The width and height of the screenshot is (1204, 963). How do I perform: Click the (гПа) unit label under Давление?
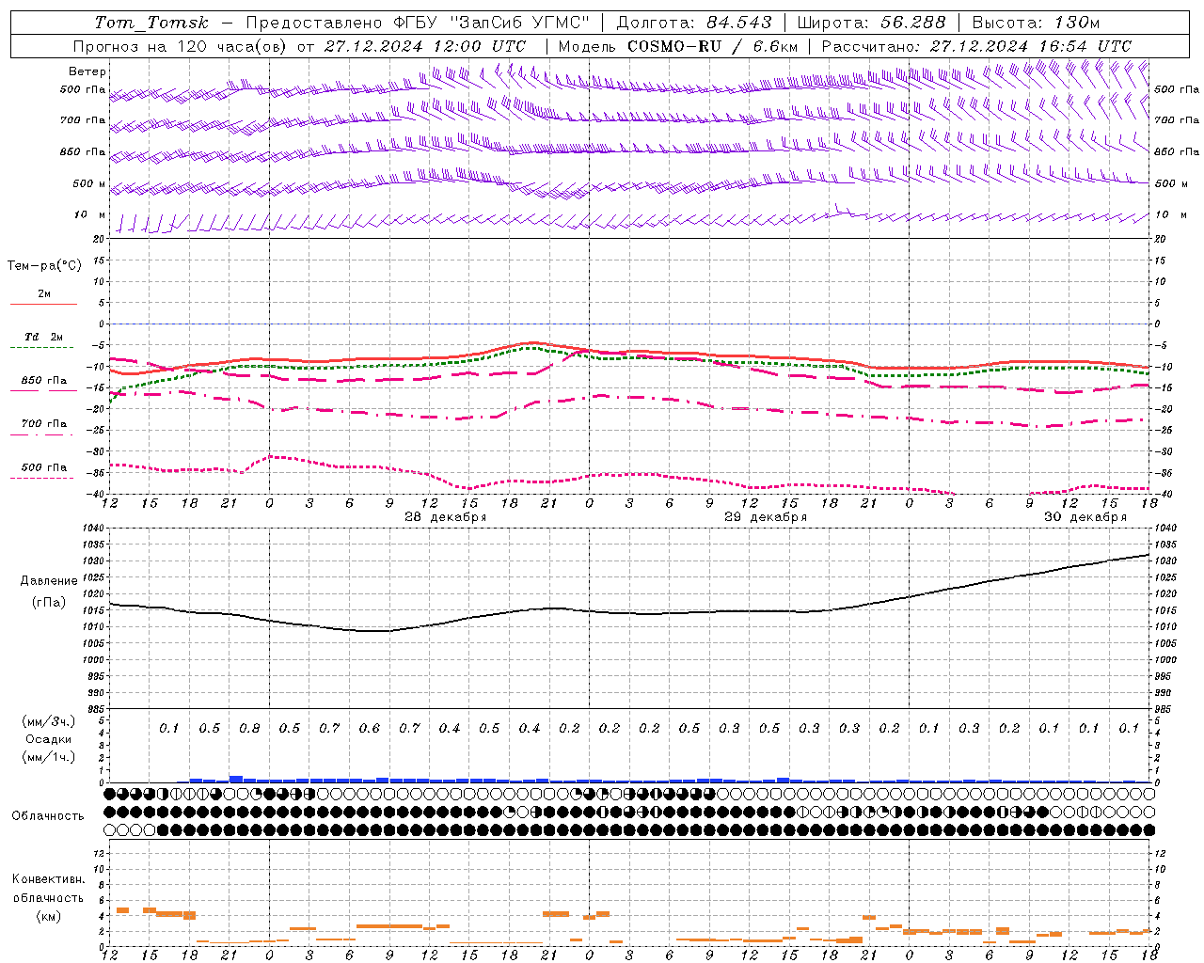click(x=49, y=602)
